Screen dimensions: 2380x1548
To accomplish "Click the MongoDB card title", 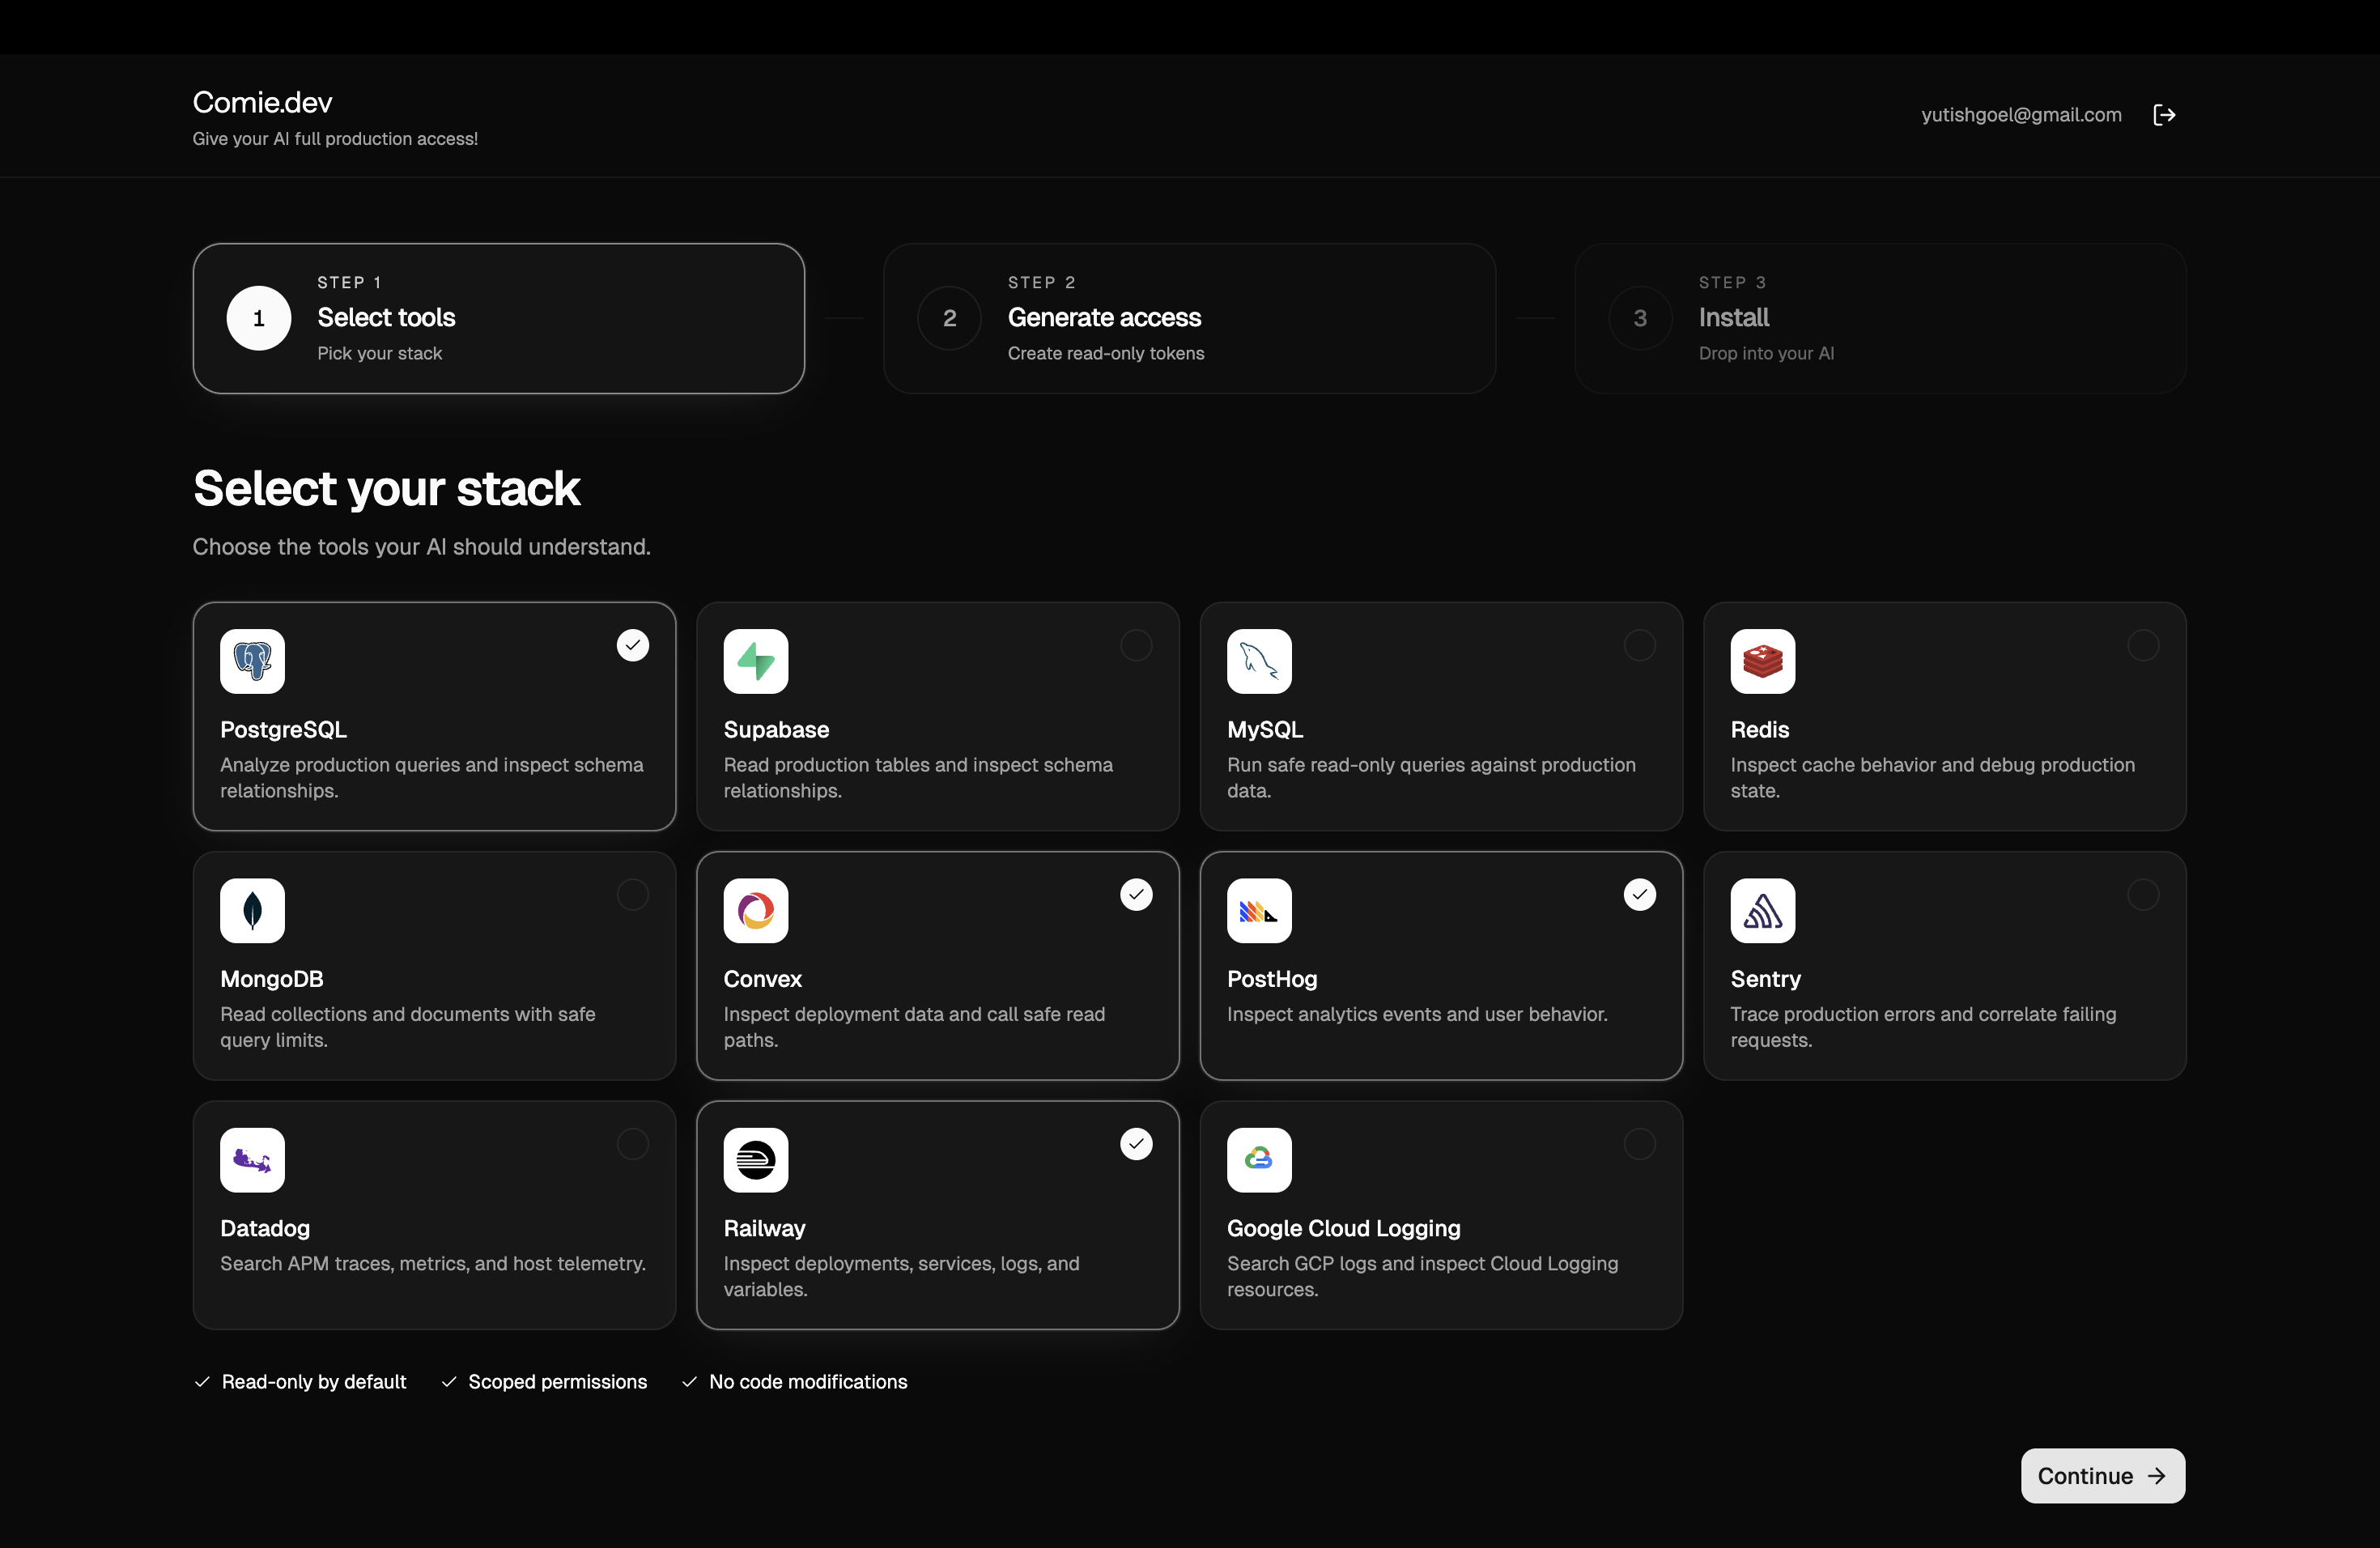I will coord(272,979).
